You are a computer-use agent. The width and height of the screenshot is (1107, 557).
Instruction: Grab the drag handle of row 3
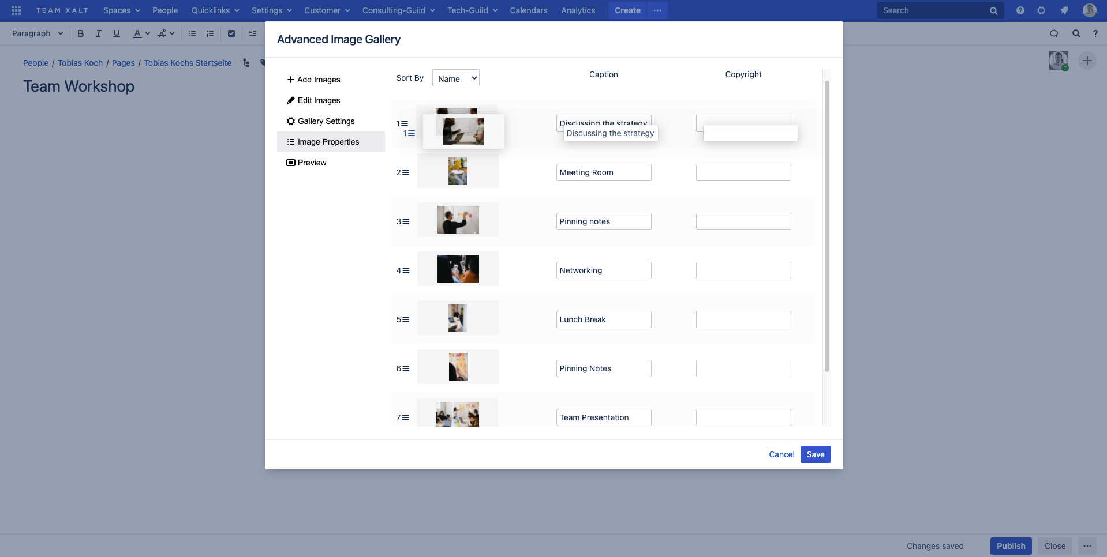(x=406, y=221)
